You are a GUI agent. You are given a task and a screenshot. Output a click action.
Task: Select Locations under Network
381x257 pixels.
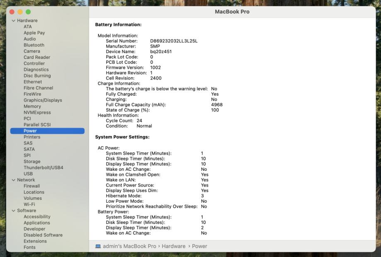pyautogui.click(x=34, y=192)
